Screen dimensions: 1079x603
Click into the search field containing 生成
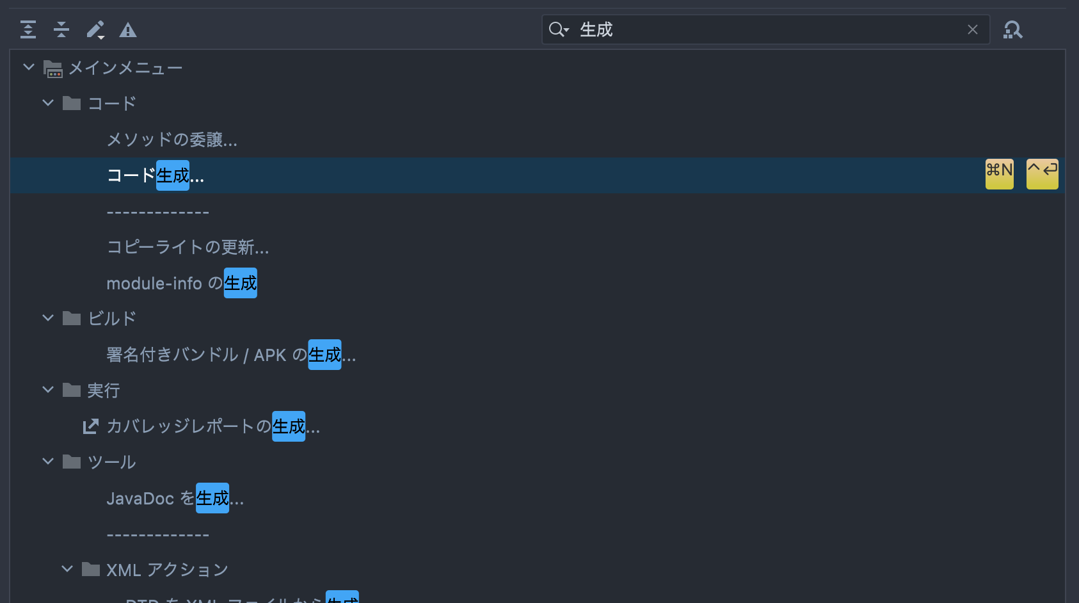[x=766, y=29]
